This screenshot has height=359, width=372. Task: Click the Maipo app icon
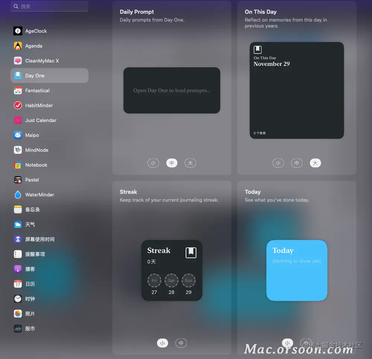point(18,135)
